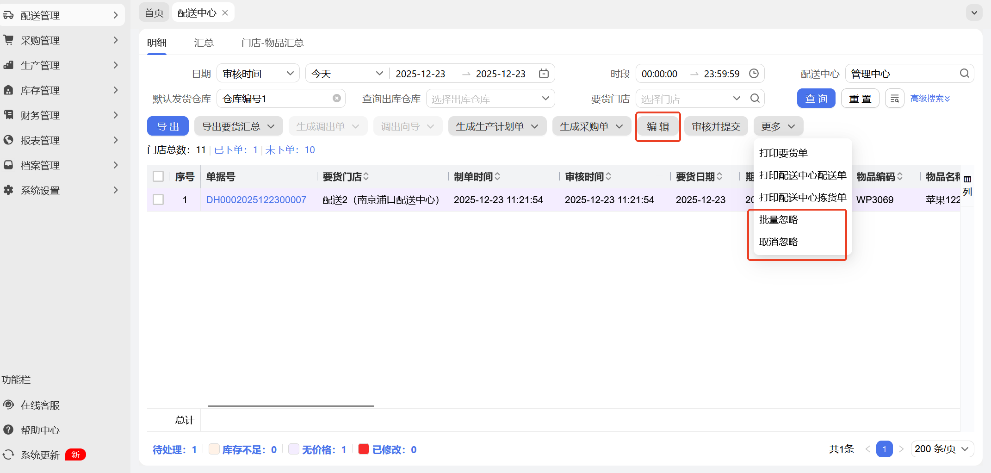Clear the 默认发货仓库 field value
991x473 pixels.
(x=337, y=99)
